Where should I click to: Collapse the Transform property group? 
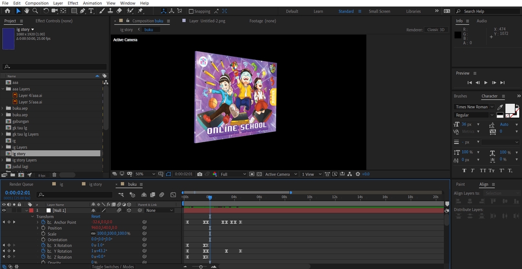click(x=33, y=216)
